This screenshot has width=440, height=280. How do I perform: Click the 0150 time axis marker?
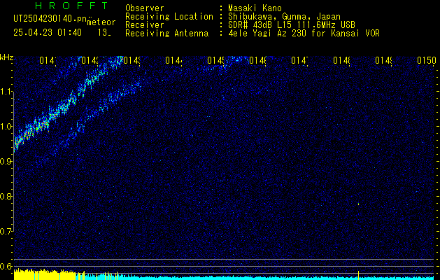click(427, 60)
